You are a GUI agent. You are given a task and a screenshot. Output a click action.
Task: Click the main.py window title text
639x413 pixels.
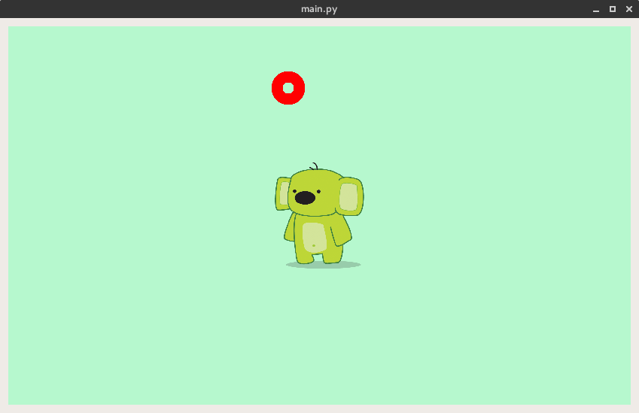319,9
